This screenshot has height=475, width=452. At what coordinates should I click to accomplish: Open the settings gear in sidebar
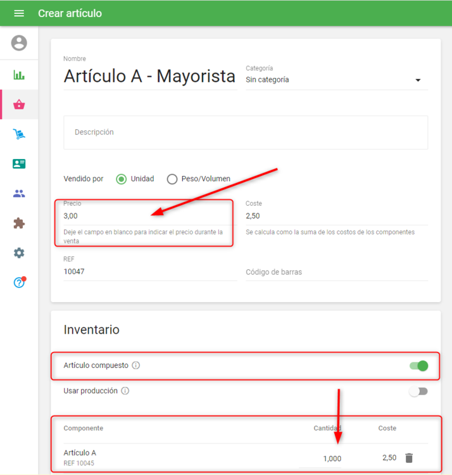(19, 253)
